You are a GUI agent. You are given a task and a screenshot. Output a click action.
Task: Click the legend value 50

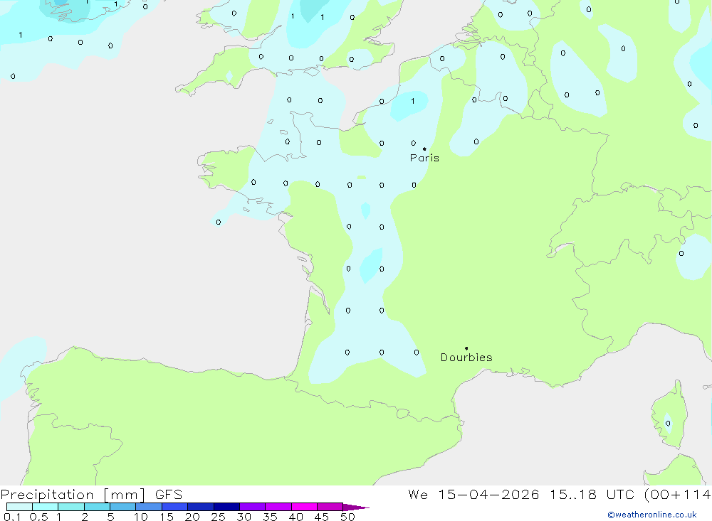(348, 517)
